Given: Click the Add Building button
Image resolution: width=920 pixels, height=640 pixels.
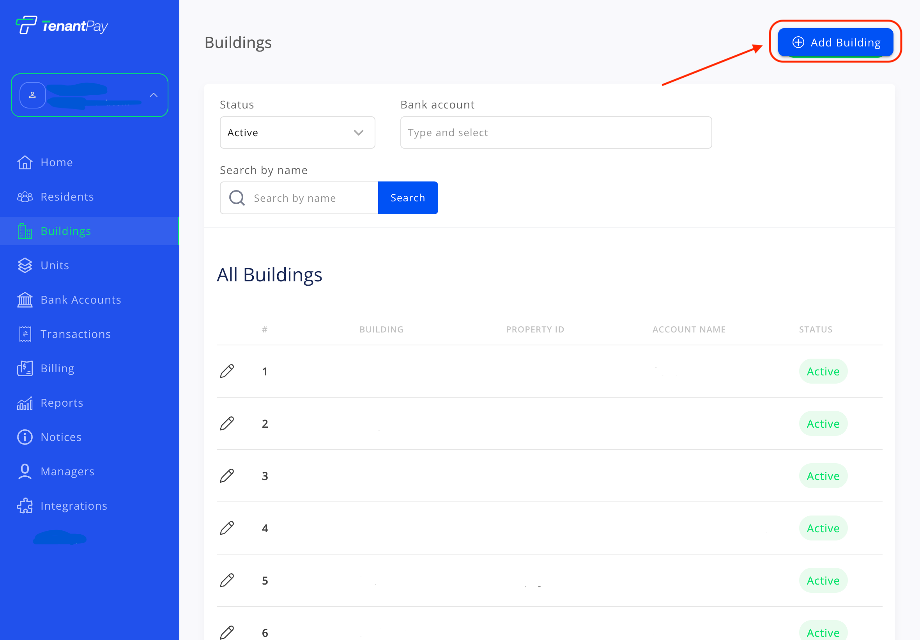Looking at the screenshot, I should [835, 43].
